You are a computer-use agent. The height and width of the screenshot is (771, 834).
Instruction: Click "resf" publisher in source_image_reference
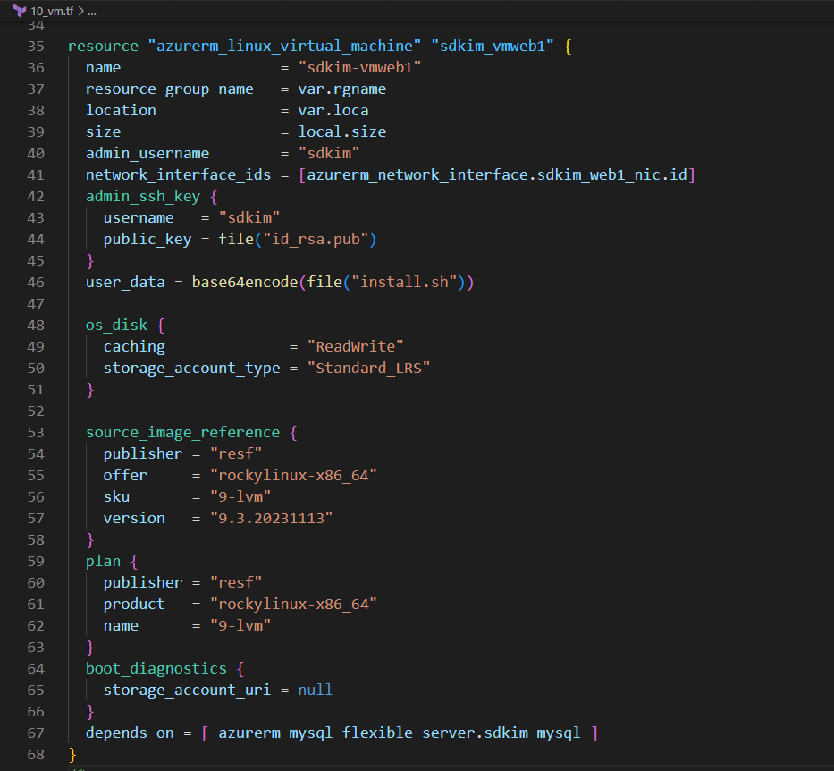pos(236,453)
